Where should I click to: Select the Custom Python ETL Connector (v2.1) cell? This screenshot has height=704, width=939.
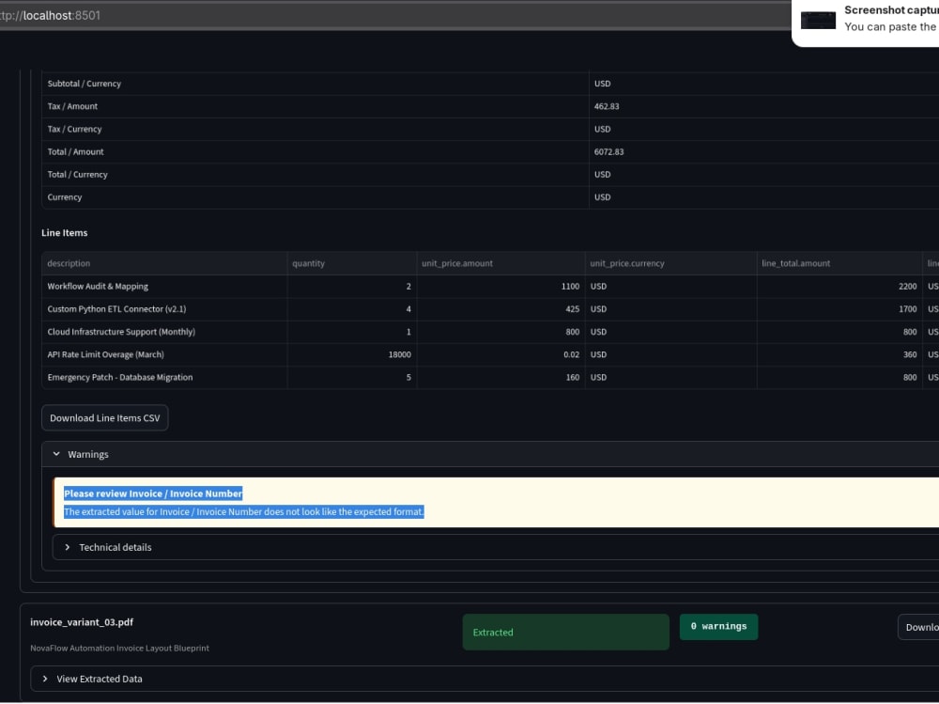[164, 309]
